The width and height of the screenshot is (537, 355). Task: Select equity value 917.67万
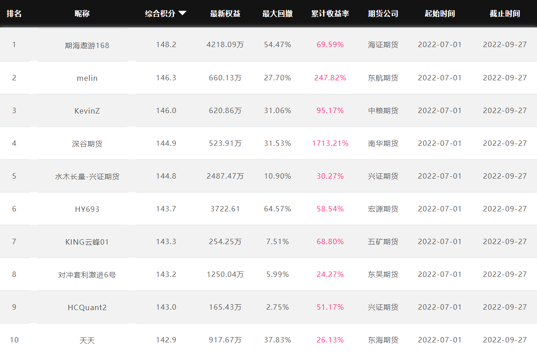click(225, 340)
